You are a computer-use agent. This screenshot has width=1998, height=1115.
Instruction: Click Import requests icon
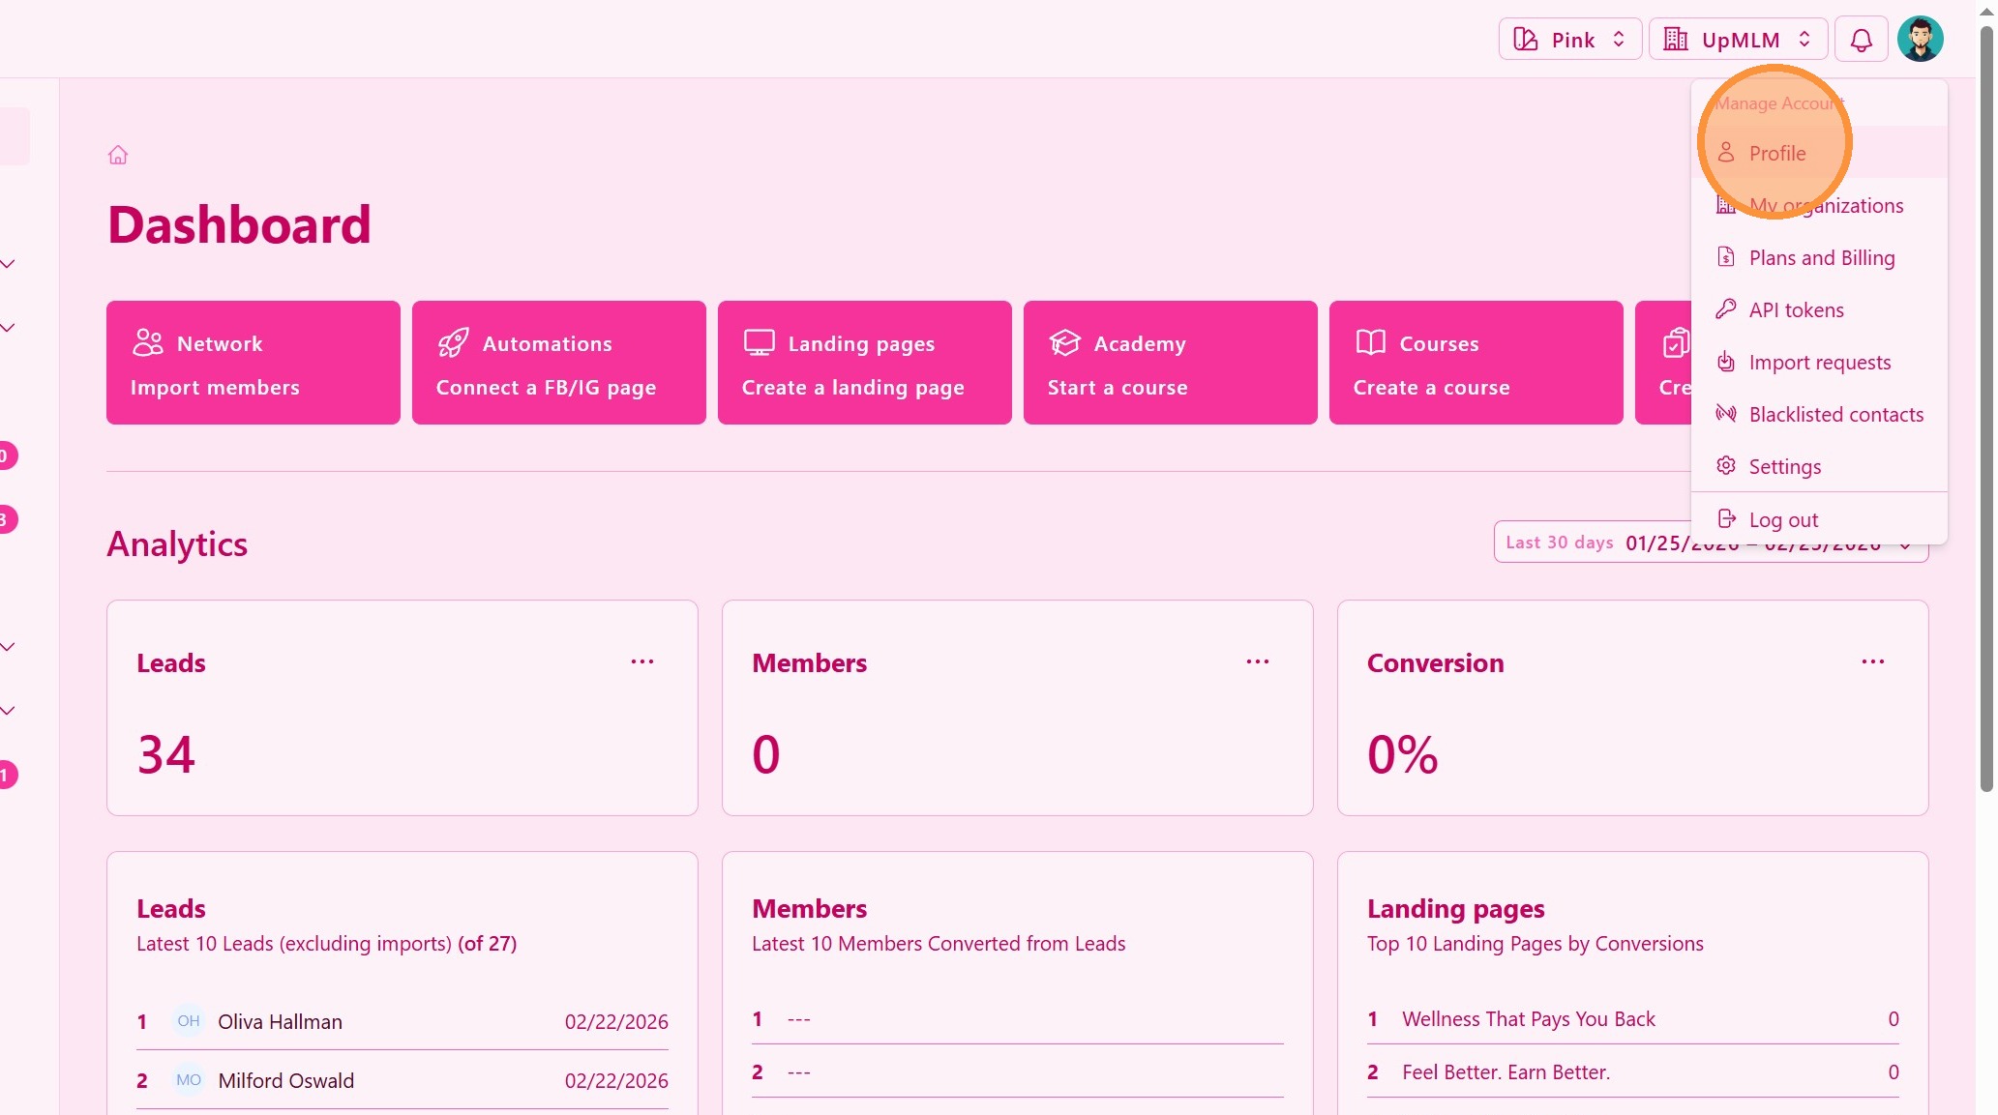pos(1725,362)
